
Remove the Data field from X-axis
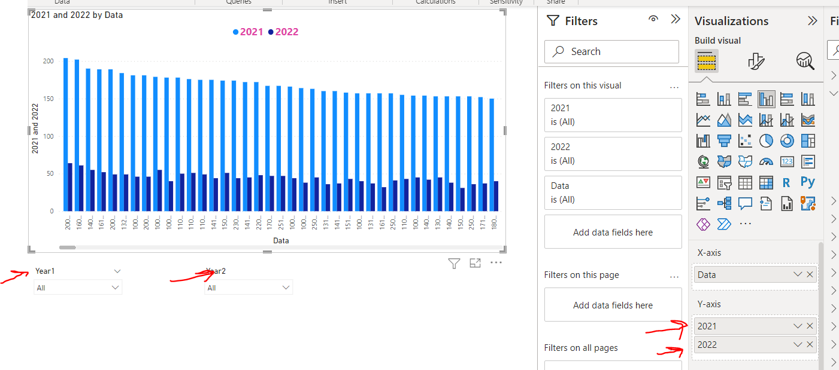[810, 274]
